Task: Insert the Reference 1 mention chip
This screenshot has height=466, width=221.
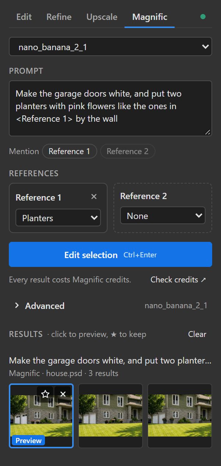Action: [69, 151]
